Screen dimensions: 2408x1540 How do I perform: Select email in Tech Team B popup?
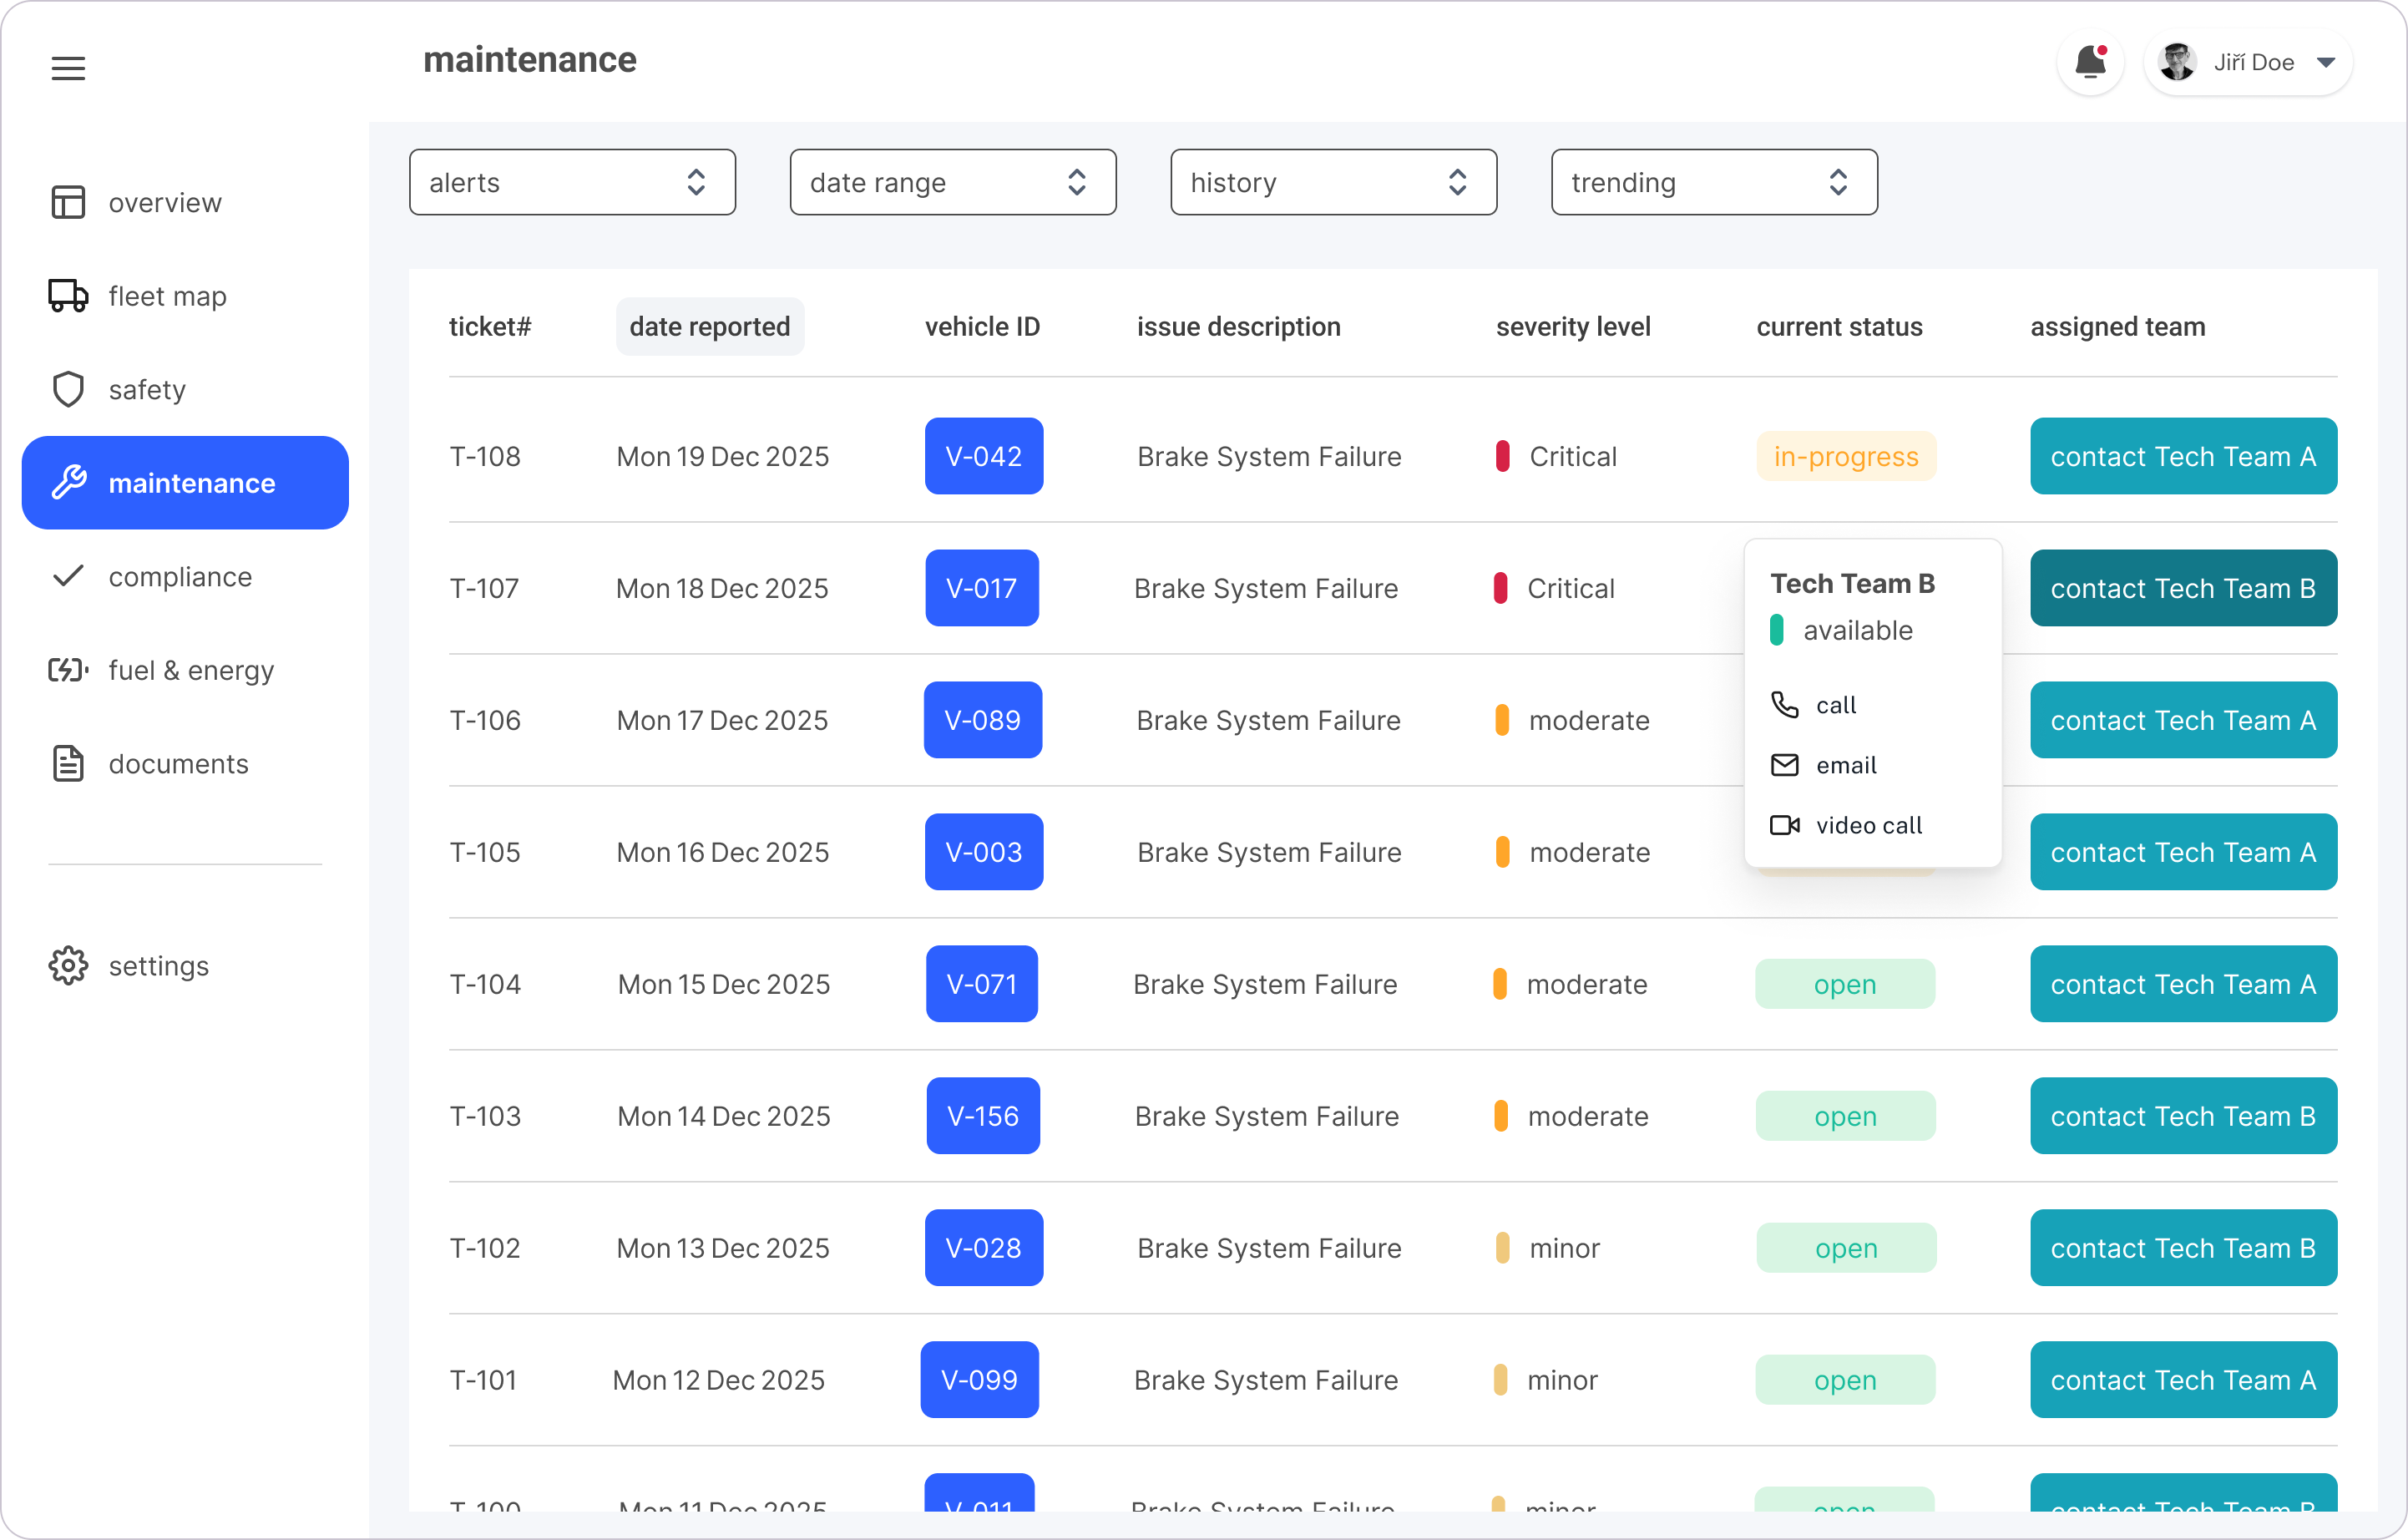click(1845, 765)
